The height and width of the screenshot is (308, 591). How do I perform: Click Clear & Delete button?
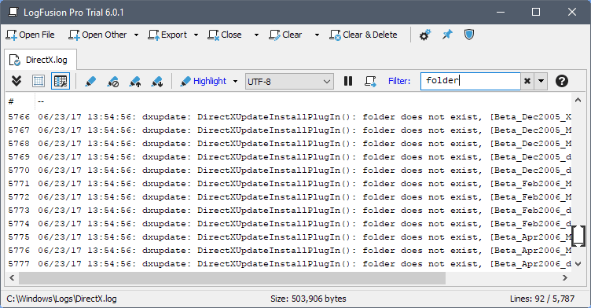363,35
